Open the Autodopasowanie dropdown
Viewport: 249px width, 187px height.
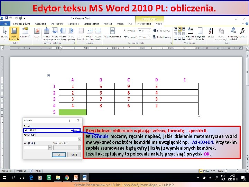[x=112, y=33]
